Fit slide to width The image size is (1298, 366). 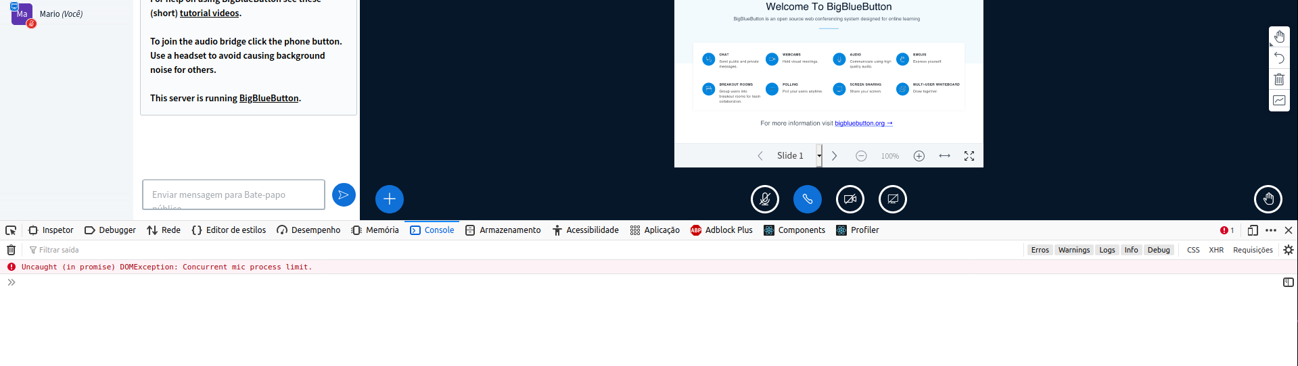945,156
